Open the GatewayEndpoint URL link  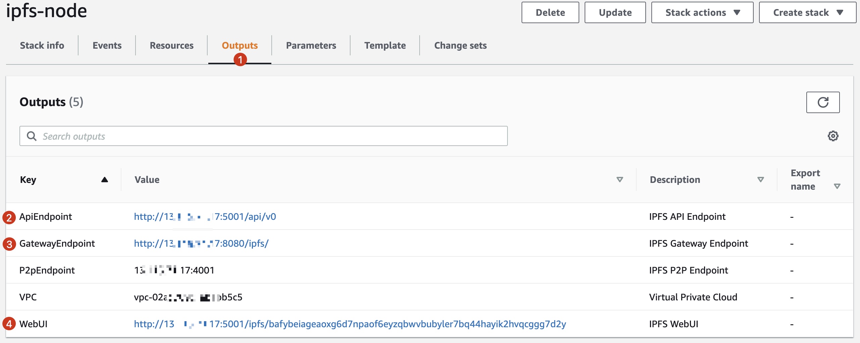point(201,243)
